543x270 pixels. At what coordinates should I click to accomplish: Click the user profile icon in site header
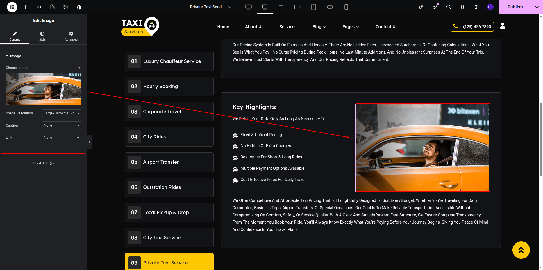[x=503, y=26]
